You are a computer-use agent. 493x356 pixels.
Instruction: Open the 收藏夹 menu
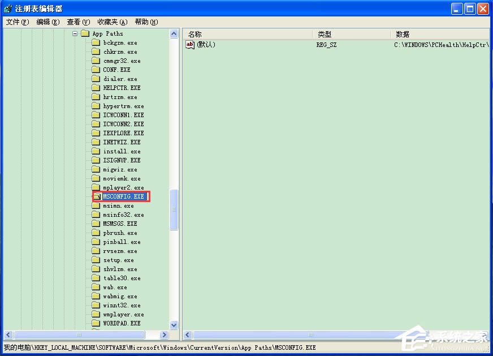[x=113, y=22]
